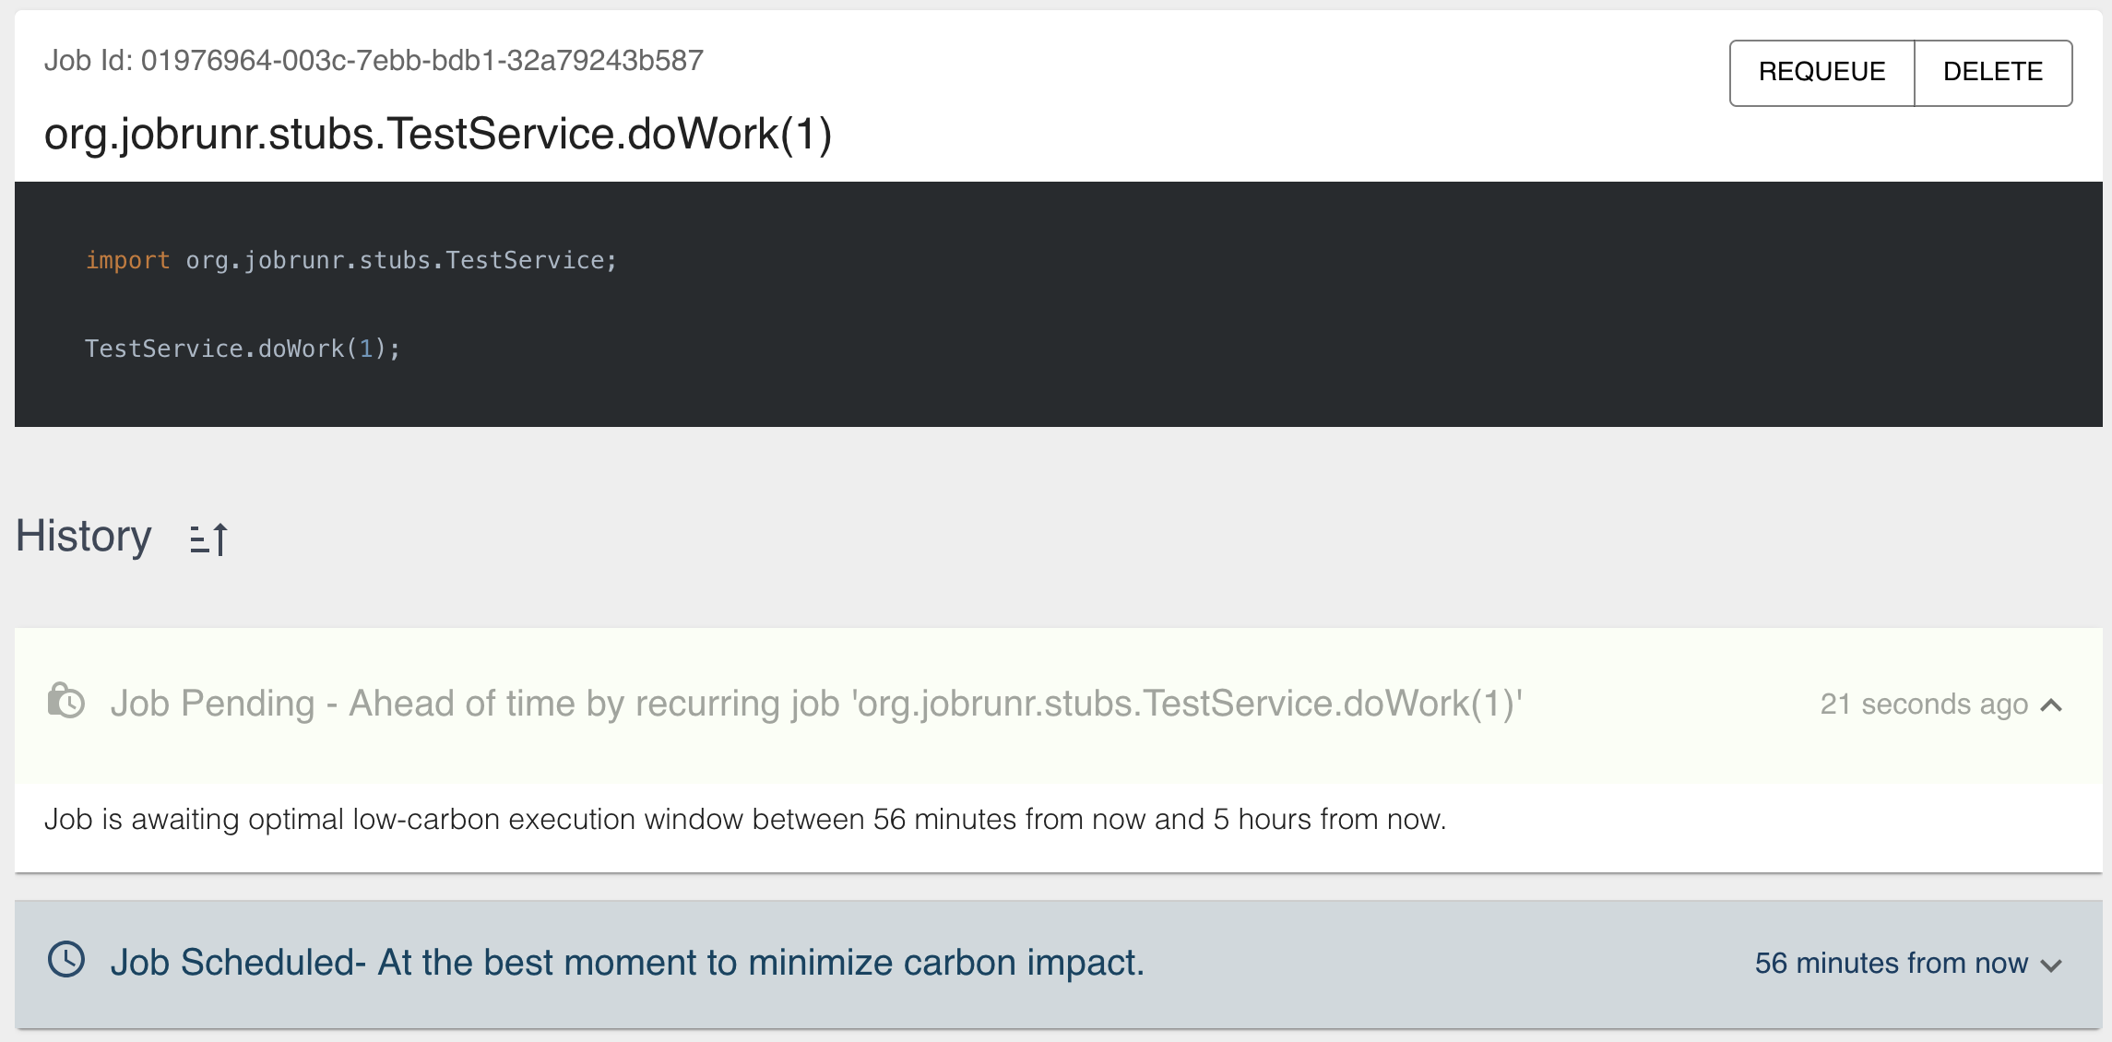Screen dimensions: 2112x1042
Task: Click the TestService.doWork(1); code line
Action: coord(243,349)
